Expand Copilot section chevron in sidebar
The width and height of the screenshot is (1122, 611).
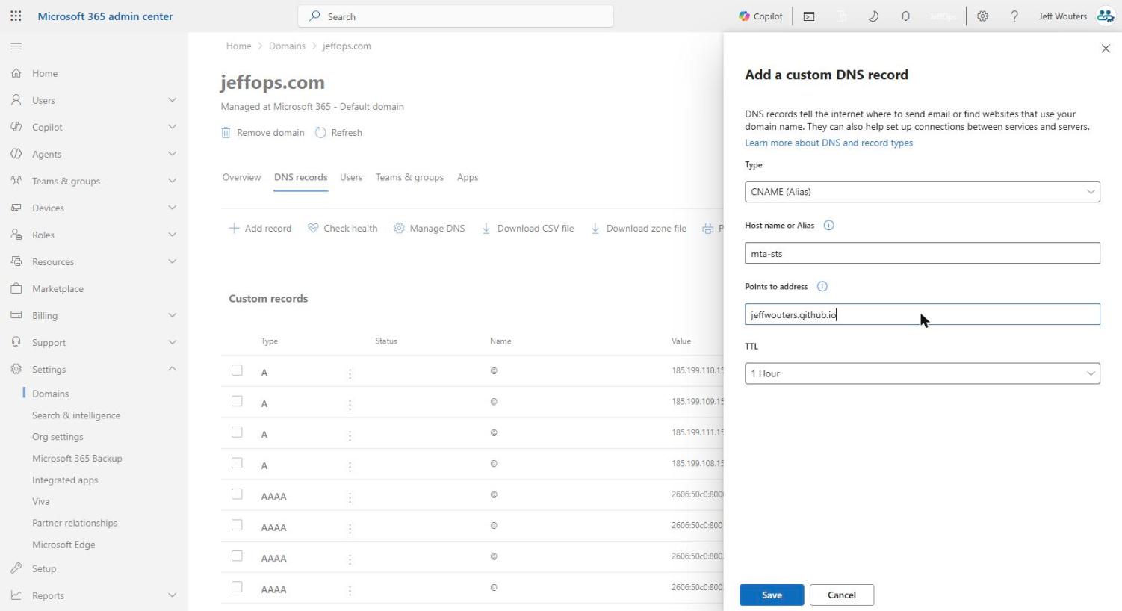tap(172, 127)
